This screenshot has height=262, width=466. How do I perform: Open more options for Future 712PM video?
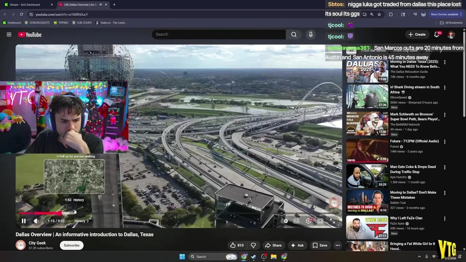445,142
